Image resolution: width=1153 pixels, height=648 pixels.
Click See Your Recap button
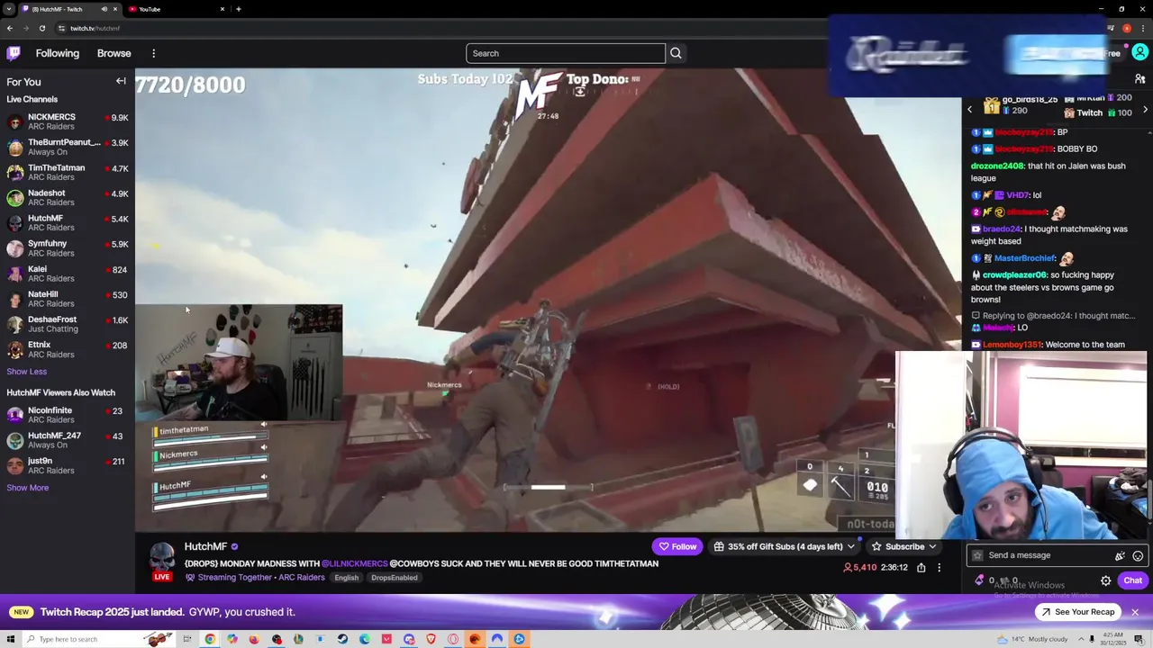(x=1077, y=612)
